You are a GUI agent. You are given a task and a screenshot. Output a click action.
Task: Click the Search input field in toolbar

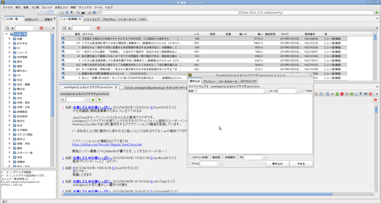(x=169, y=12)
